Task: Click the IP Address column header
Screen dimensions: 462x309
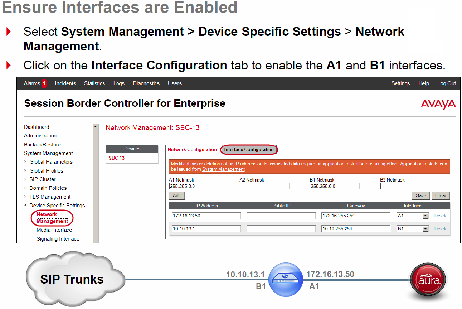Action: pyautogui.click(x=206, y=206)
